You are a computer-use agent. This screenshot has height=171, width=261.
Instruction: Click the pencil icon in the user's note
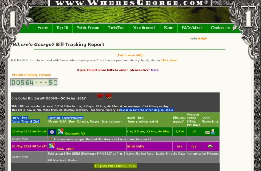(x=50, y=139)
